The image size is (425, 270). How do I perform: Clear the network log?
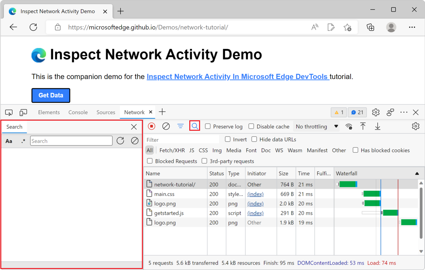click(x=166, y=126)
